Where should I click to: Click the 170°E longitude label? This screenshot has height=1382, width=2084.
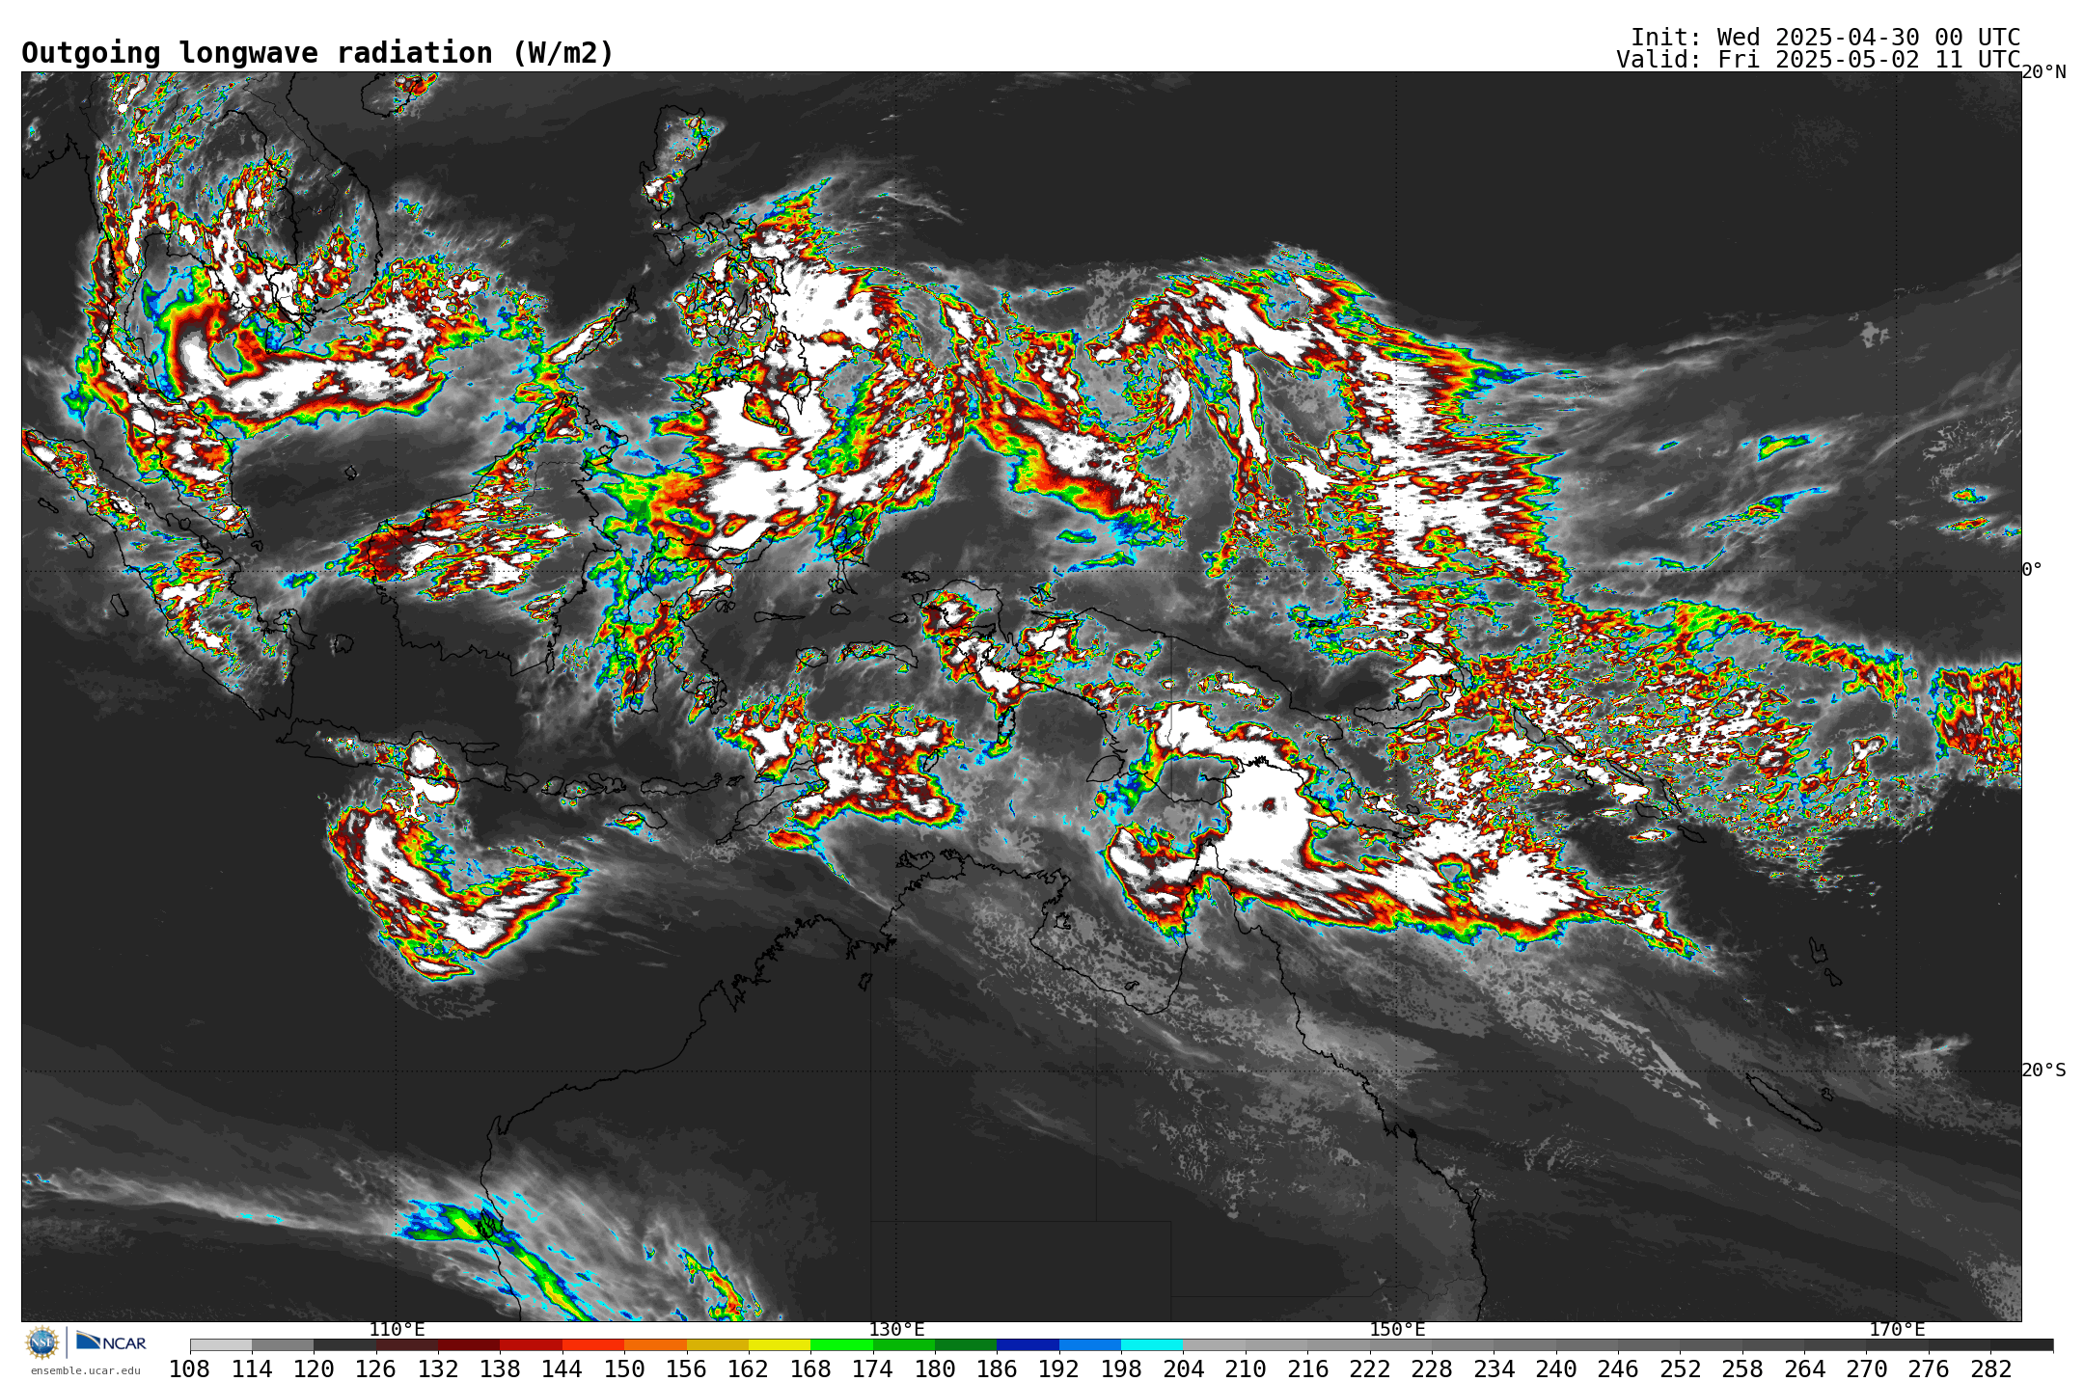(x=1897, y=1329)
